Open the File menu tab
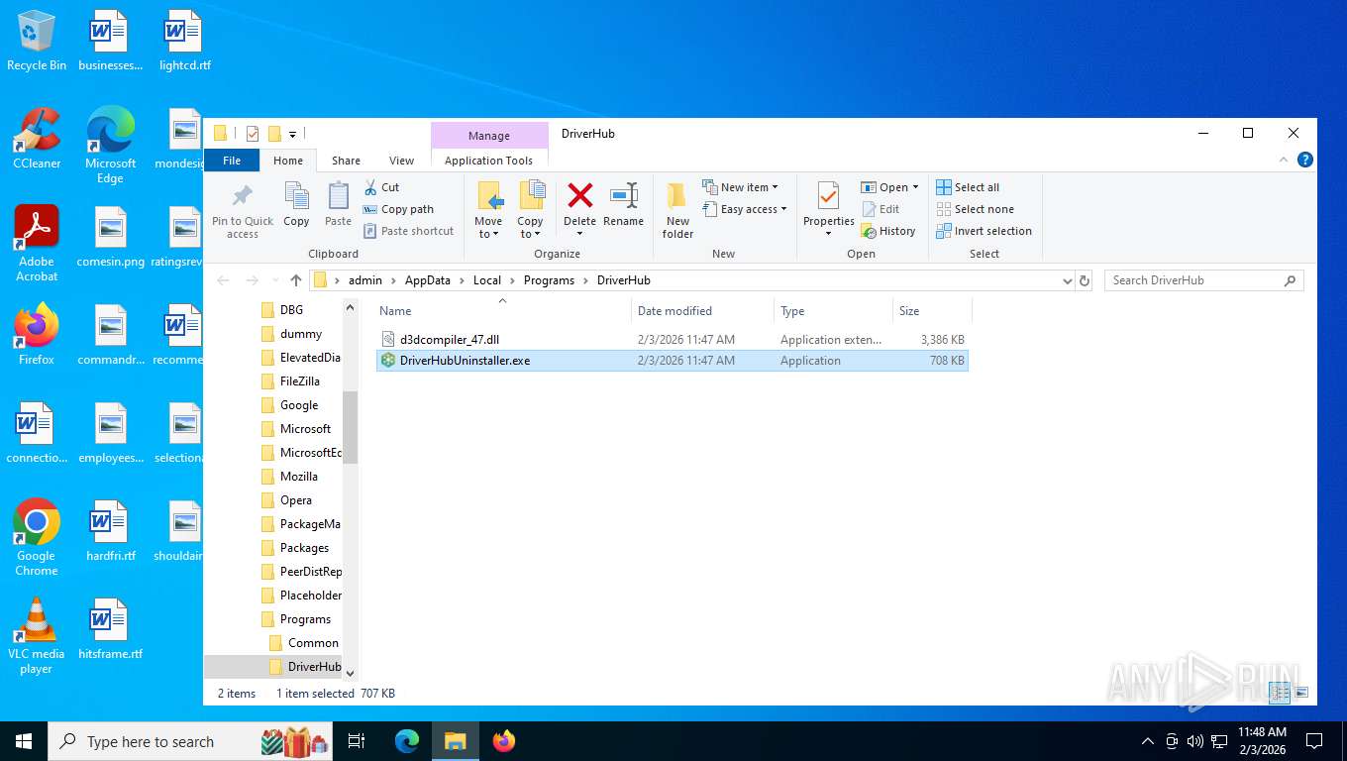1347x761 pixels. pos(232,160)
